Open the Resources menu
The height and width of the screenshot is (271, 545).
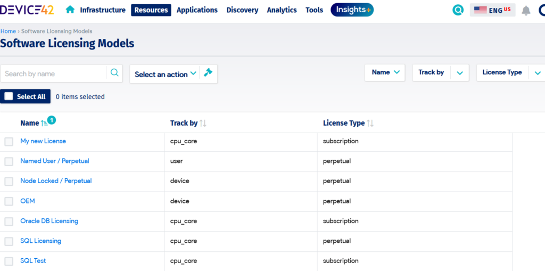tap(151, 10)
